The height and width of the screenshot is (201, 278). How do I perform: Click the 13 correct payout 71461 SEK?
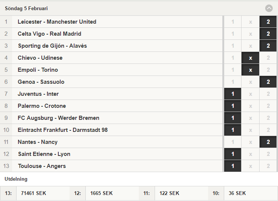point(33,193)
